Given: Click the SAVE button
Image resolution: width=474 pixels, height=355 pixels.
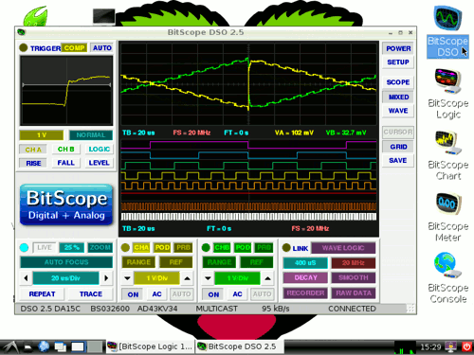Looking at the screenshot, I should click(x=398, y=160).
